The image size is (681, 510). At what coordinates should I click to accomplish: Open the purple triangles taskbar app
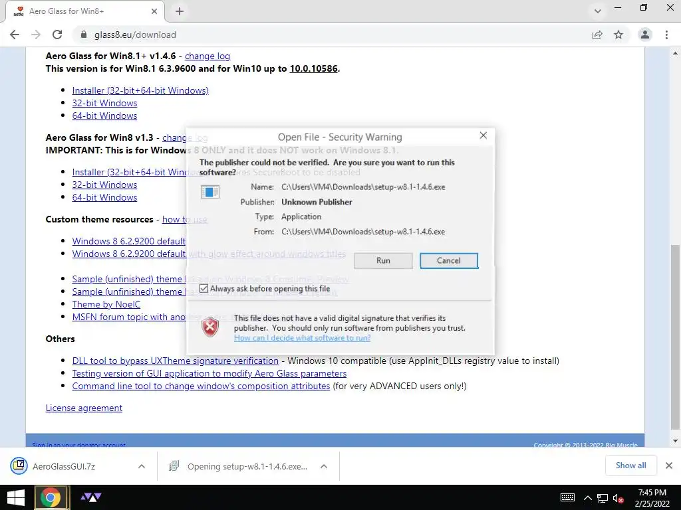coord(91,497)
